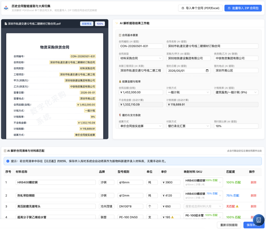
Task: Click the info icon in the hint banner
Action: click(x=8, y=161)
